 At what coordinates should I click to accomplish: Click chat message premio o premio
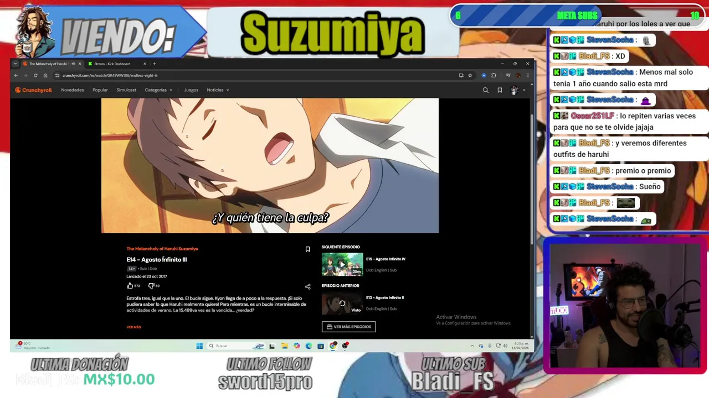click(643, 171)
